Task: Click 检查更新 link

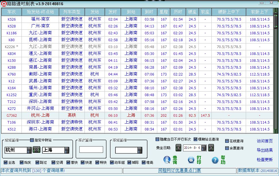Action: [x=265, y=159]
